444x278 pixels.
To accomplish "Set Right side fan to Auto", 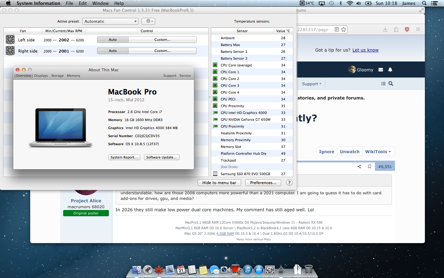I will pyautogui.click(x=113, y=51).
